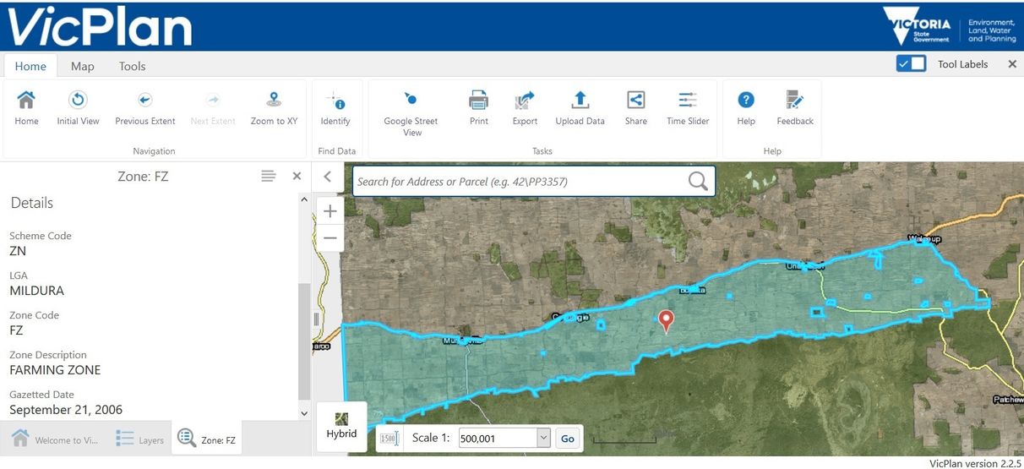
Task: Zoom in on the map
Action: pos(330,211)
